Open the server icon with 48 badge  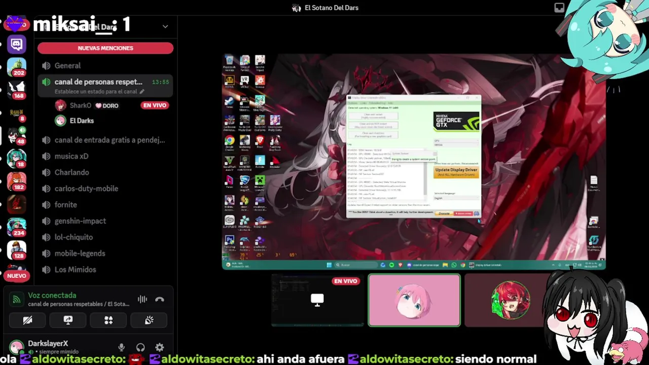point(17,135)
